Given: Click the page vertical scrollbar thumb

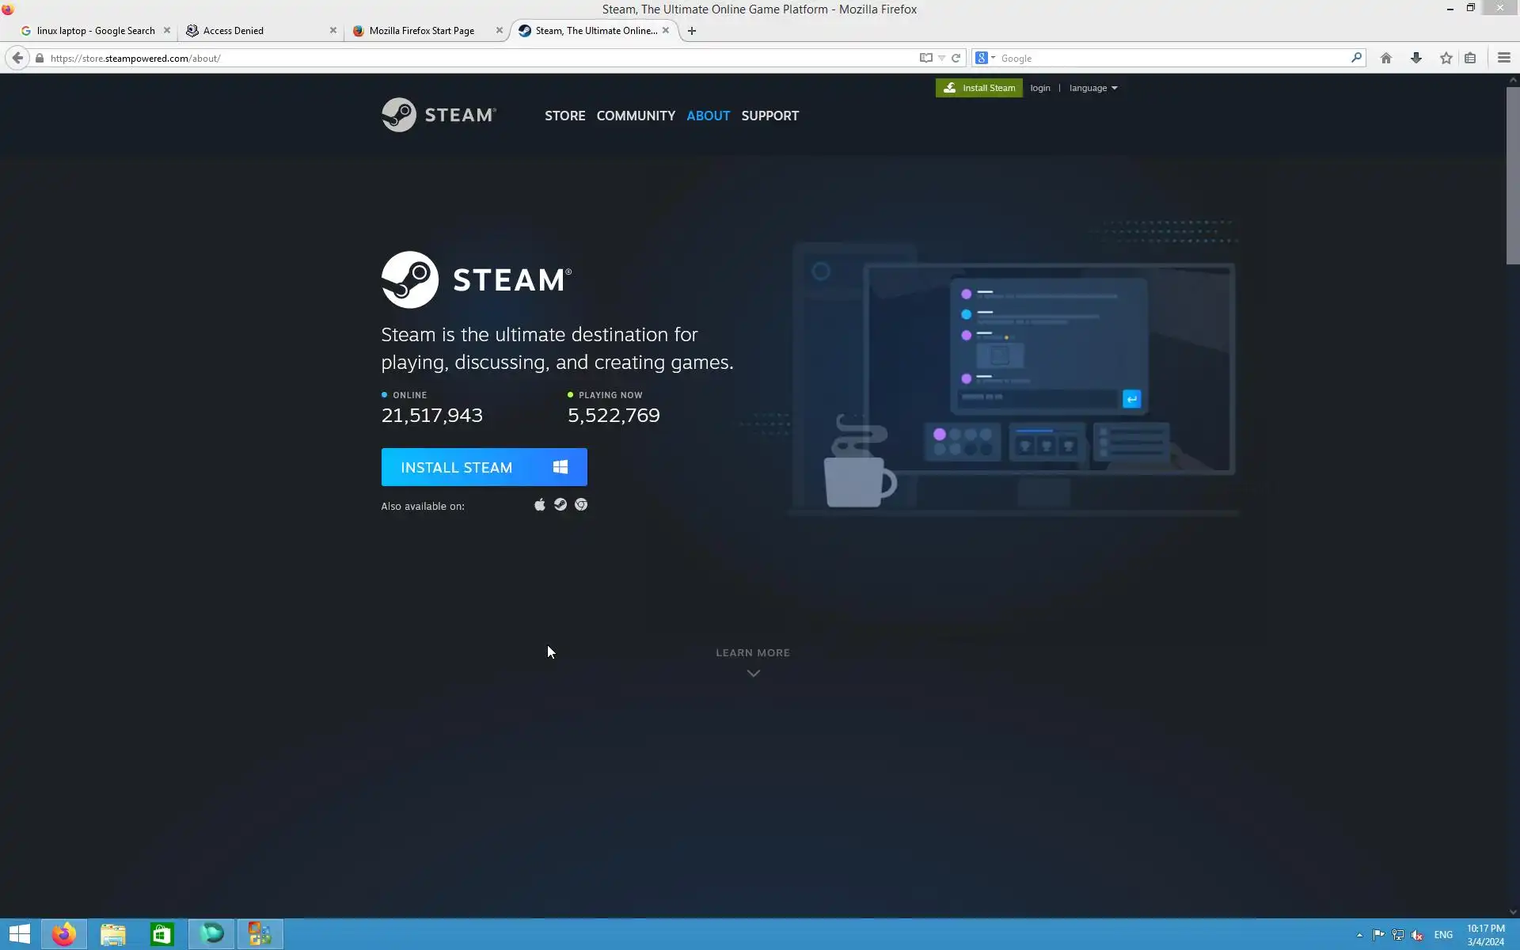Looking at the screenshot, I should point(1512,174).
